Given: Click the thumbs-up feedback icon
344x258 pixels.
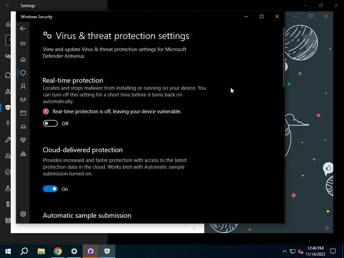Looking at the screenshot, I should pos(328,168).
